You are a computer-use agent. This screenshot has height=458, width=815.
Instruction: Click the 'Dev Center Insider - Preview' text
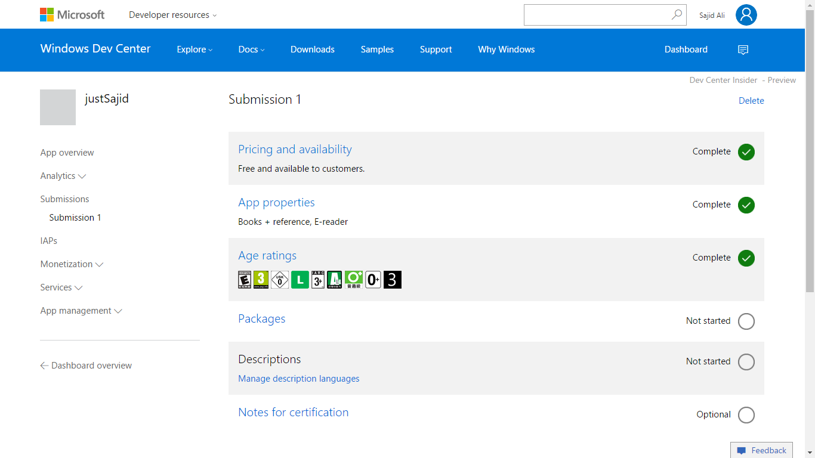coord(743,80)
